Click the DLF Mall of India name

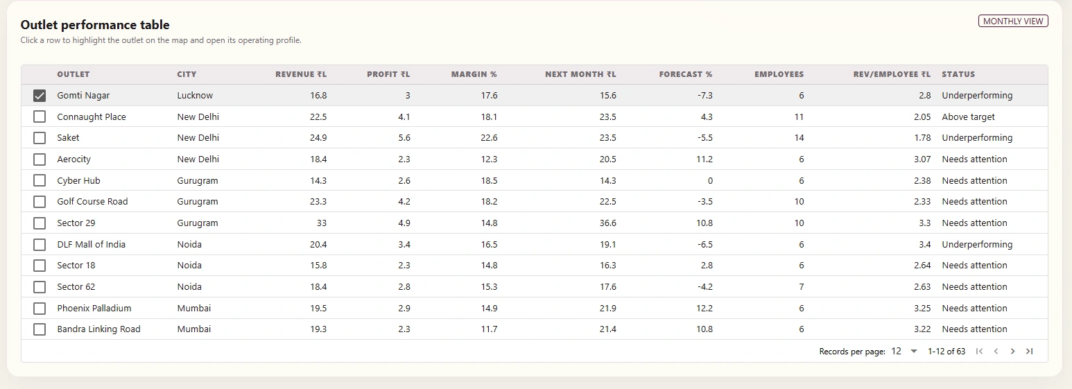(x=92, y=245)
